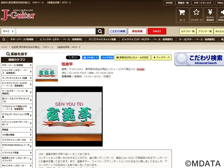This screenshot has width=224, height=168.
Task: Expand ピアノ/シンセサイザー/キーボード sidebar category
Action: click(17, 123)
